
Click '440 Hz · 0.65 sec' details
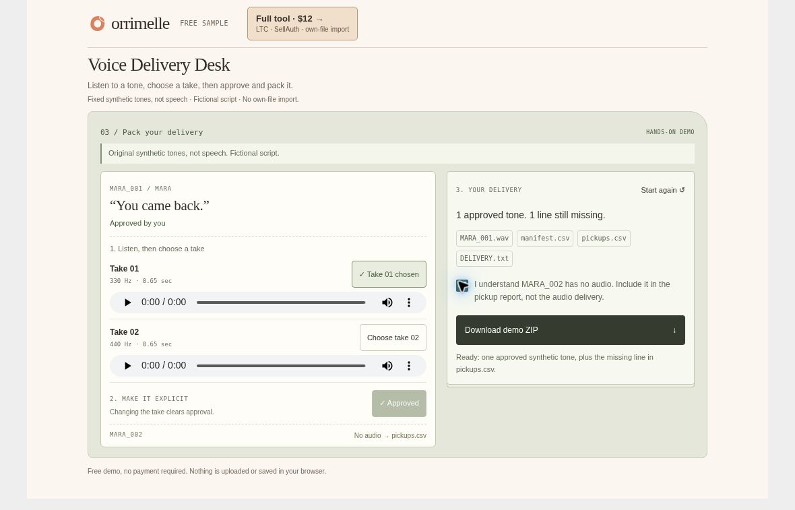[140, 344]
